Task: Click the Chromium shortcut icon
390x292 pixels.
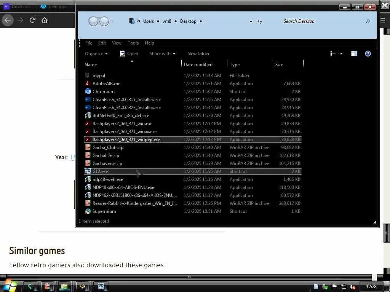Action: point(88,91)
